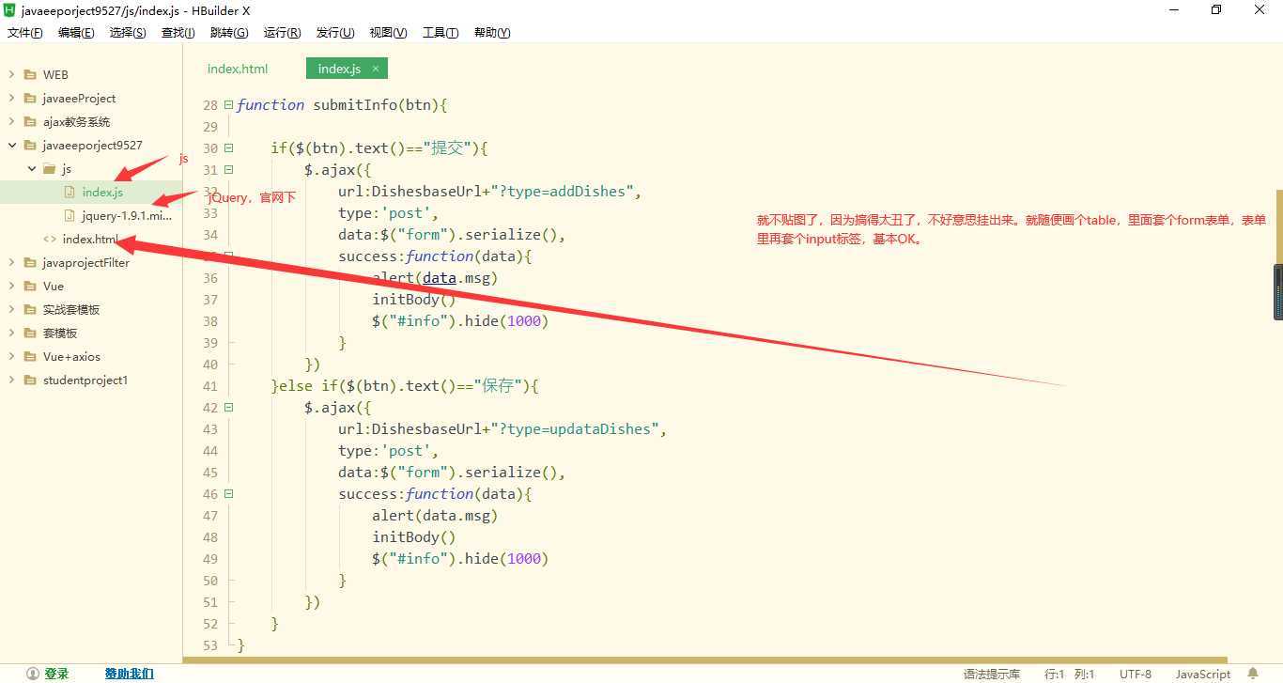This screenshot has height=683, width=1283.
Task: Open the 编辑(E) menu
Action: point(76,33)
